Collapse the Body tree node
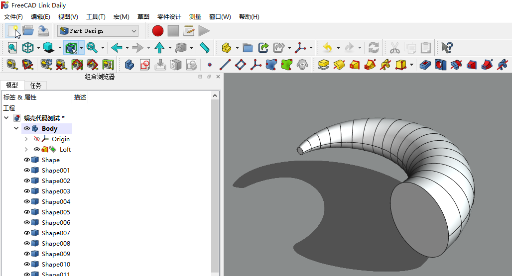The width and height of the screenshot is (512, 276). 16,129
